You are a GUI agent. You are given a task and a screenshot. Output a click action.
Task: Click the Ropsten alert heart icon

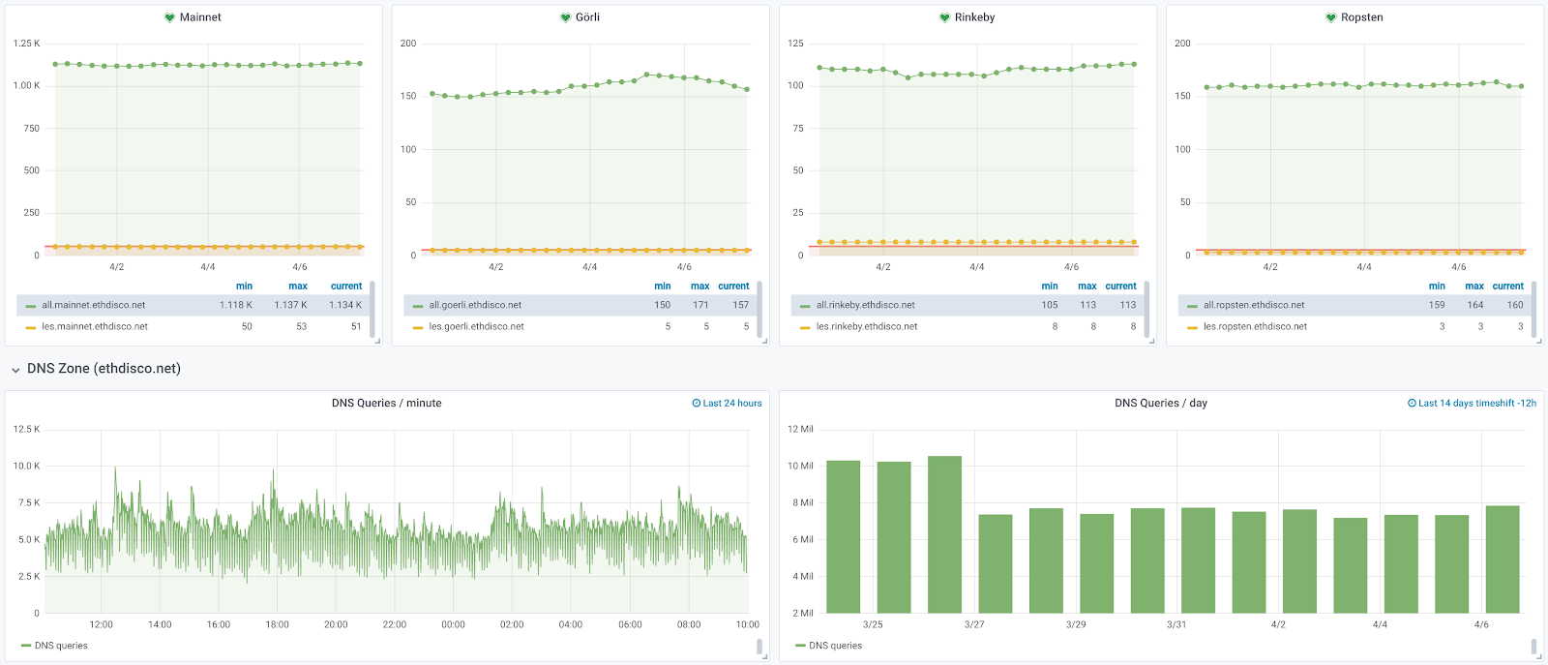1331,17
